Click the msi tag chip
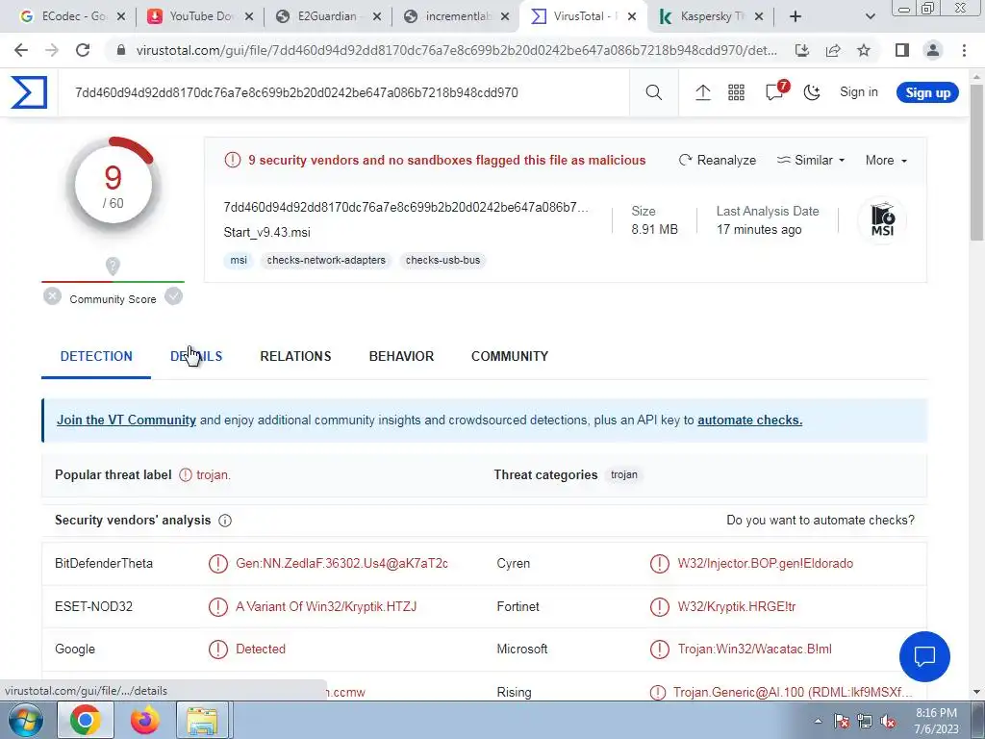Screen dimensions: 985x739 pyautogui.click(x=239, y=260)
